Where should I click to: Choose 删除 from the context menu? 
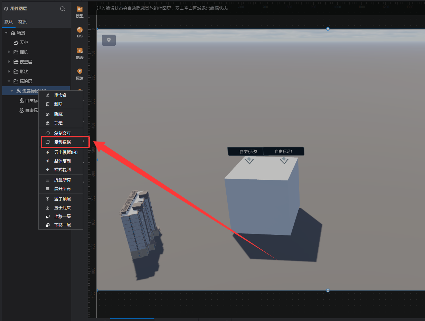[x=61, y=104]
